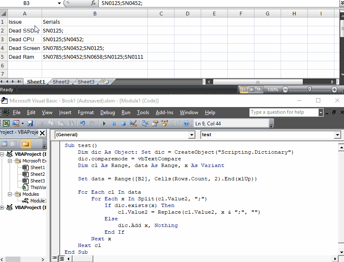Switch Excel to Page Layout view
The height and width of the screenshot is (262, 344).
[x=252, y=90]
